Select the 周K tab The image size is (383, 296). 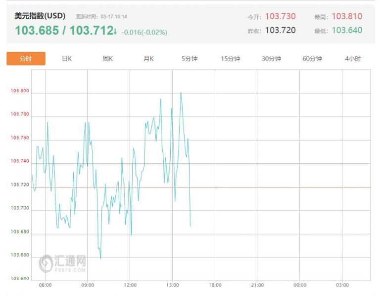[107, 59]
